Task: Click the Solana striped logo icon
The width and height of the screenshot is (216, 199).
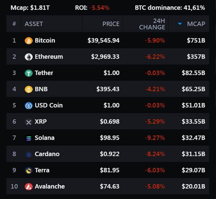Action: coord(29,138)
